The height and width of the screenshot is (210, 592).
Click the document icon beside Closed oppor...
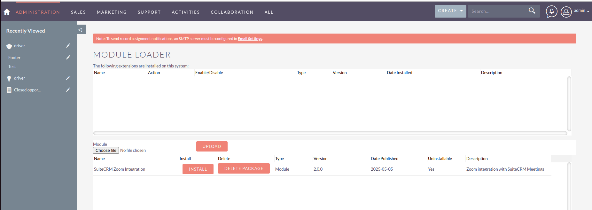pyautogui.click(x=9, y=90)
